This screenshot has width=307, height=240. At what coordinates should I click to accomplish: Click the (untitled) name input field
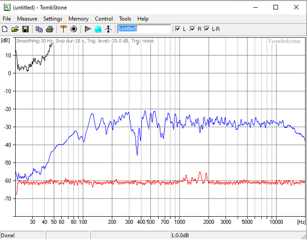click(144, 29)
